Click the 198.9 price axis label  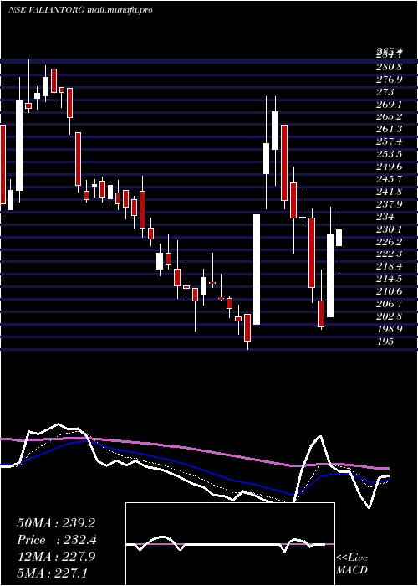(390, 329)
